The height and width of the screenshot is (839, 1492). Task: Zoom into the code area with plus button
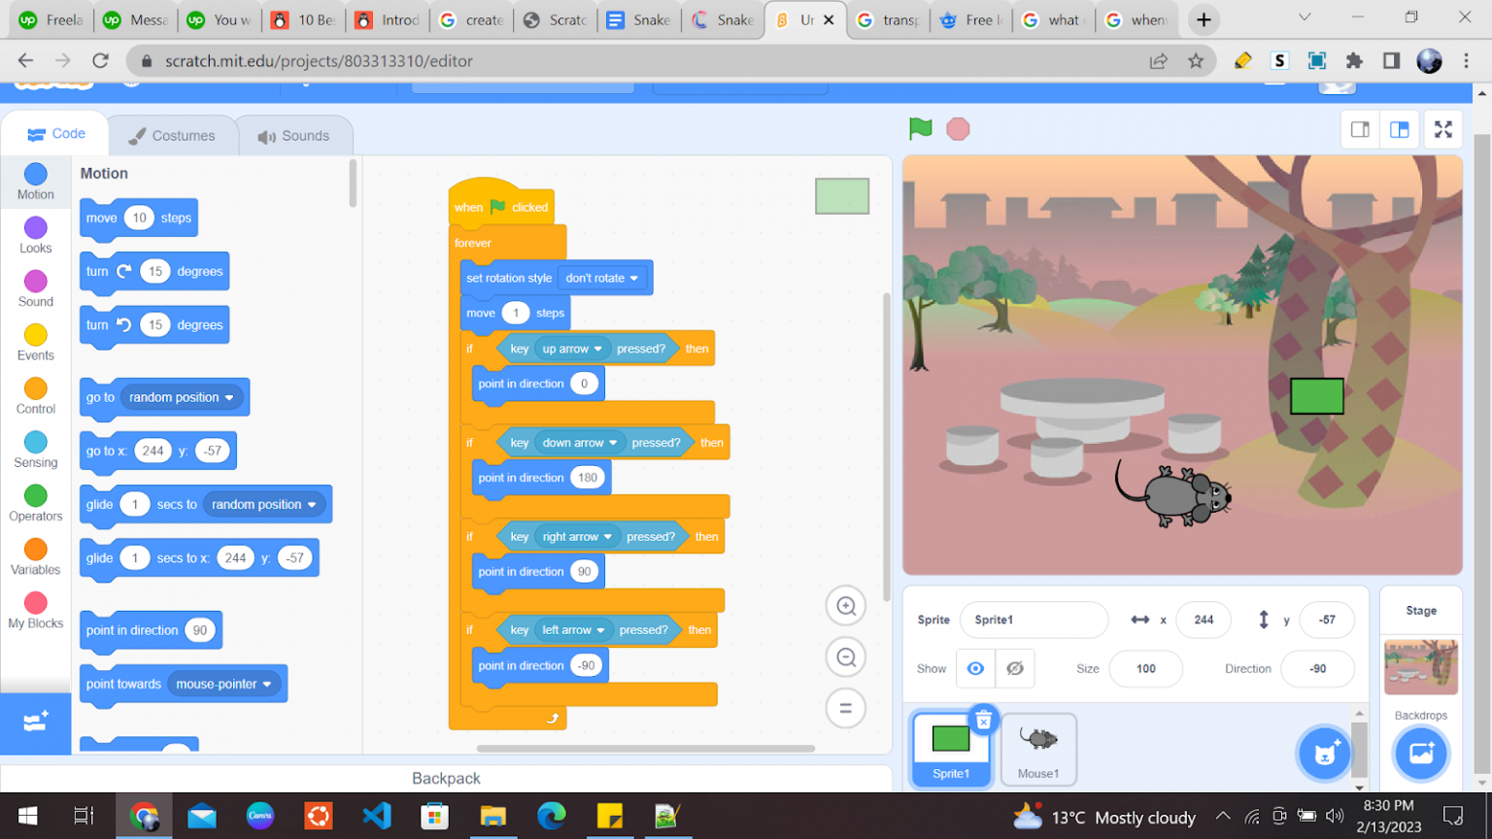(x=845, y=605)
